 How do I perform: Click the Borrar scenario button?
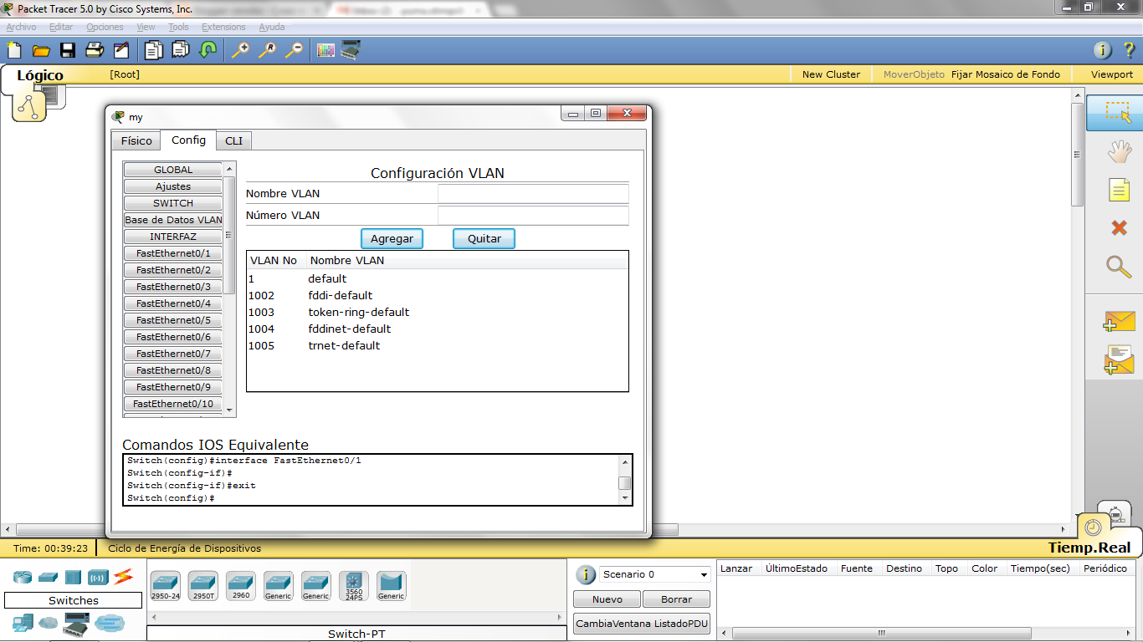[676, 599]
